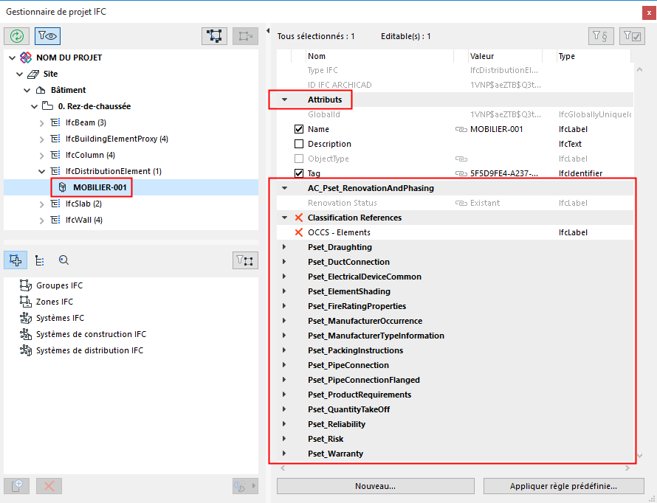Screen dimensions: 657x503
Task: Collapse the NOM DU PROJET node
Action: (12, 58)
